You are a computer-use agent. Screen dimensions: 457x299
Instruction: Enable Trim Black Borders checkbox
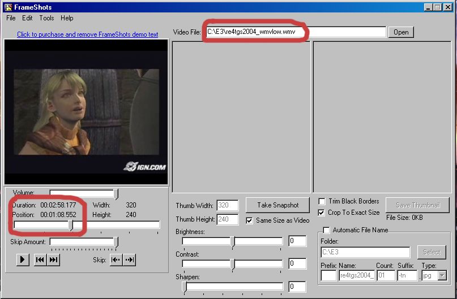click(322, 201)
